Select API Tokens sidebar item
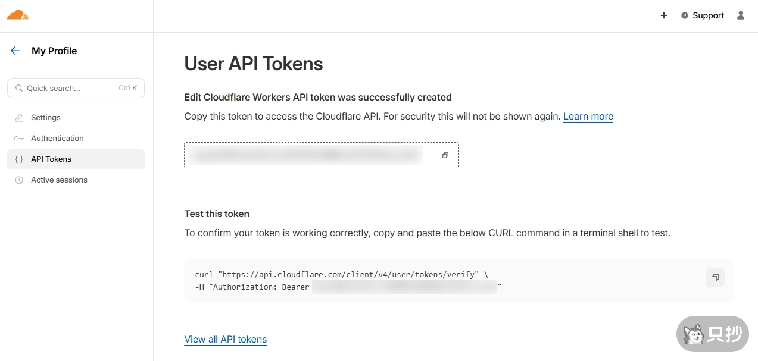Viewport: 758px width, 361px height. [51, 159]
